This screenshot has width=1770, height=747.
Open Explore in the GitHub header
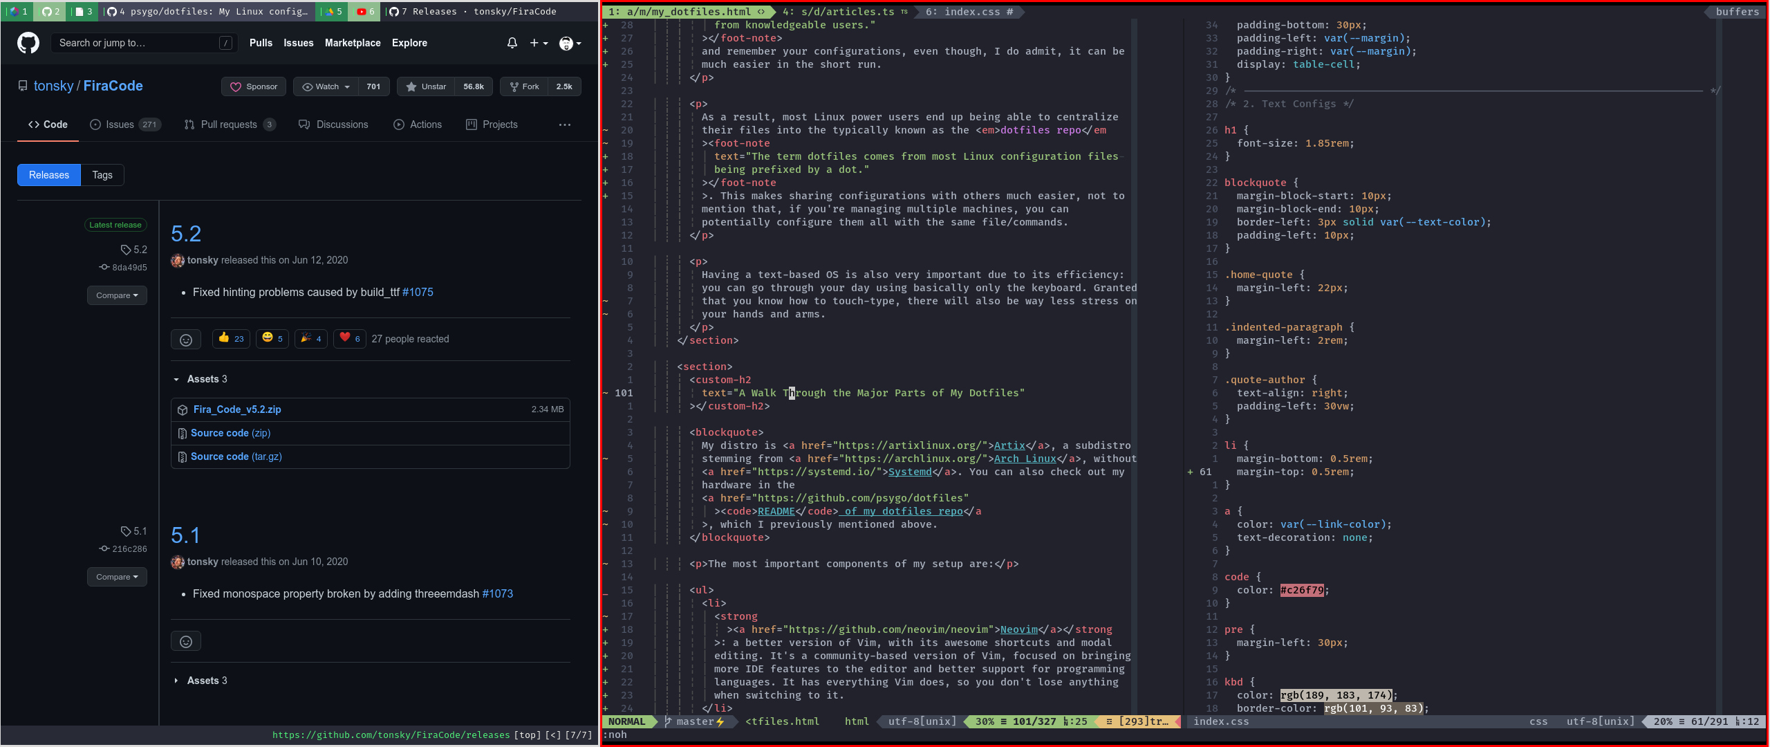click(409, 43)
